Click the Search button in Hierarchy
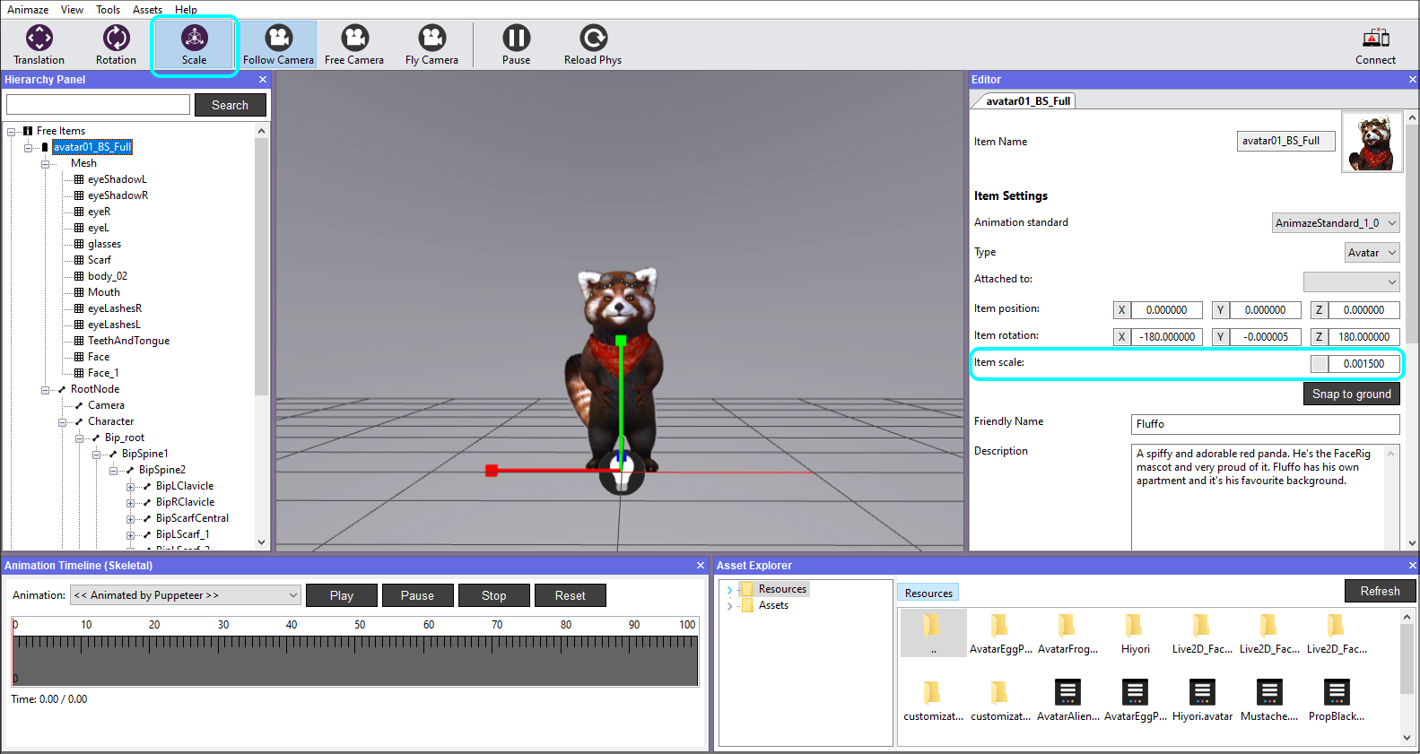1420x754 pixels. pos(231,105)
